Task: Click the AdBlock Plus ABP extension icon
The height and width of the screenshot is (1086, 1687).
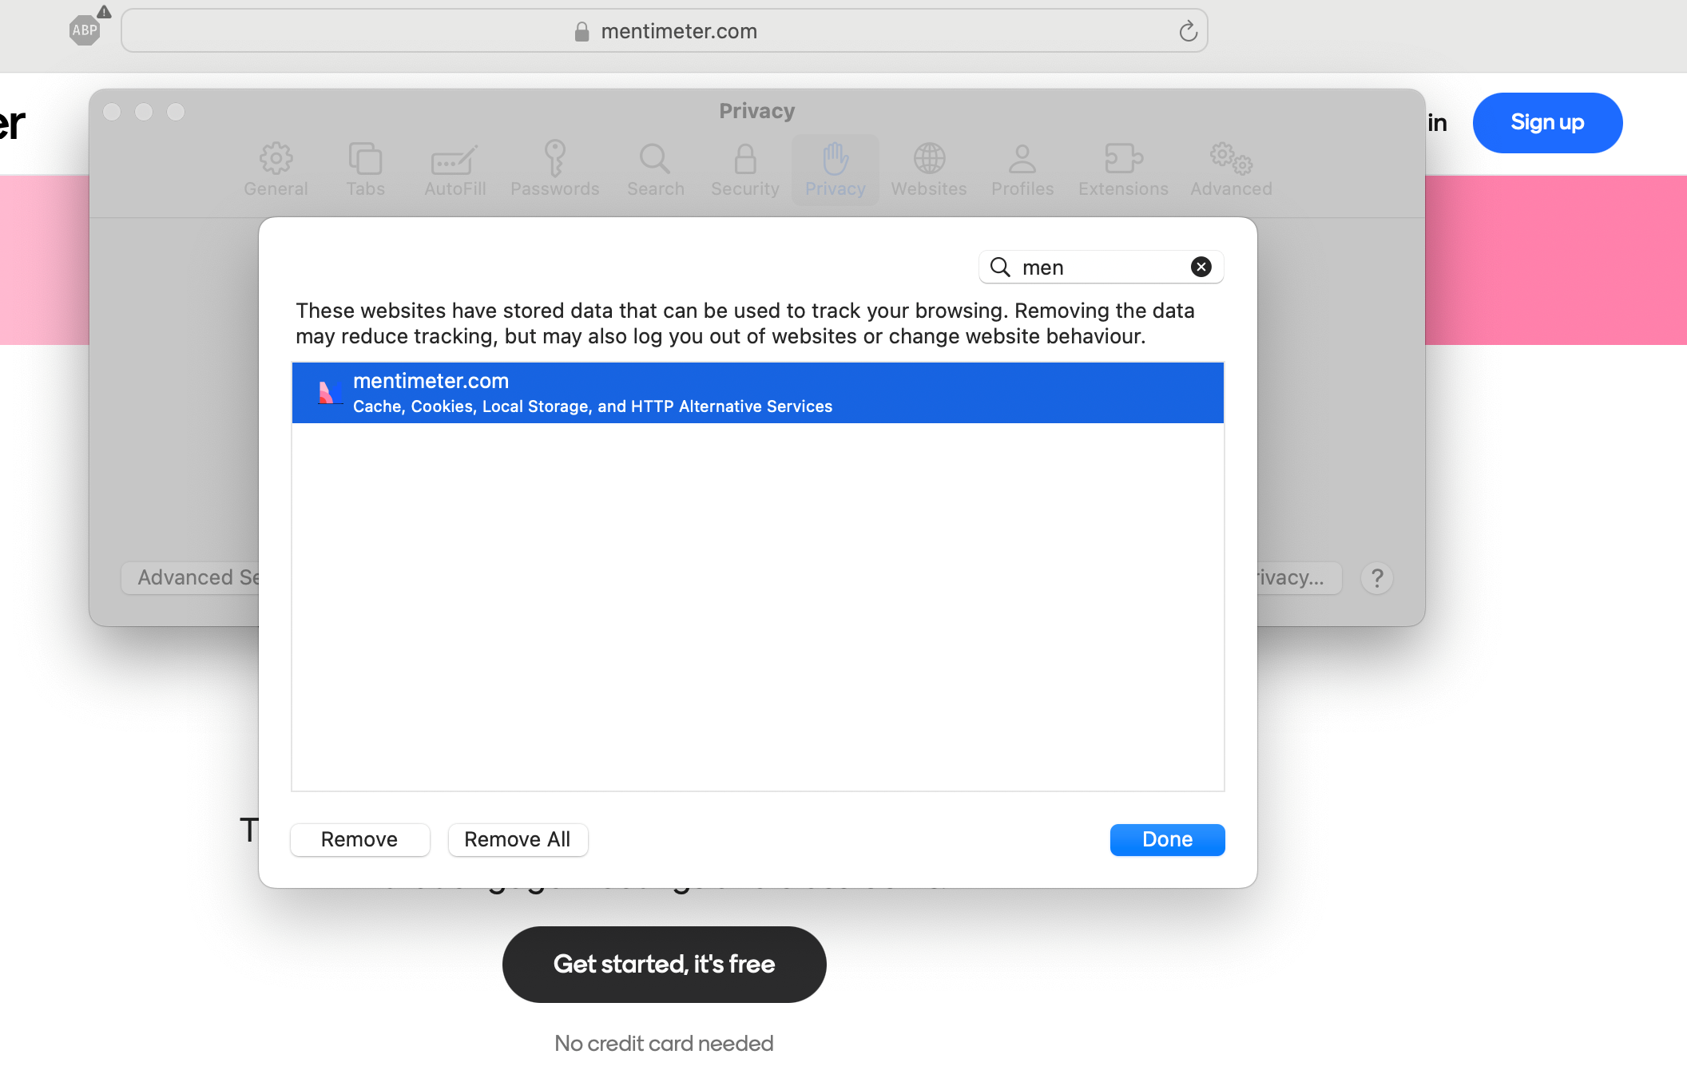Action: [x=85, y=30]
